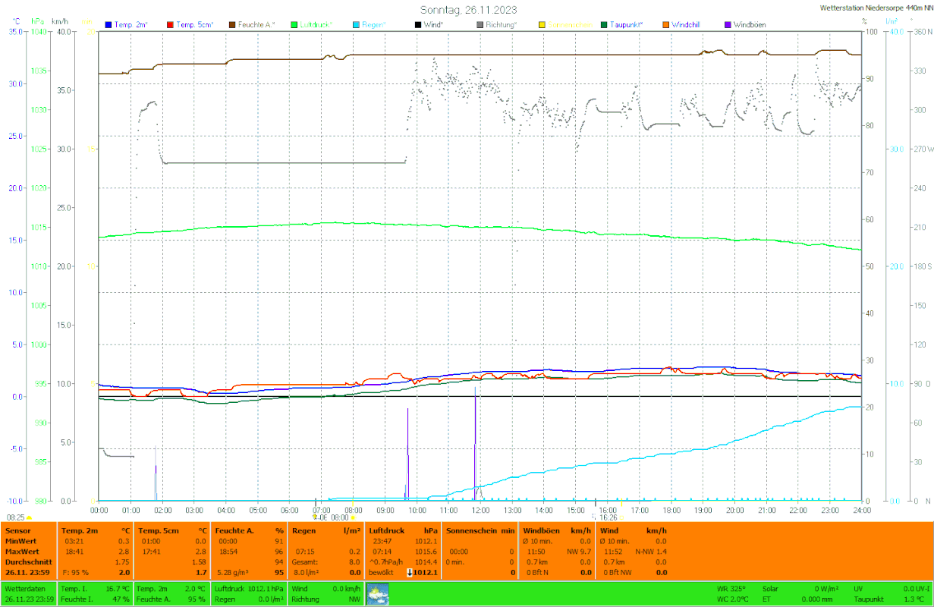Click the purple Windböen legend swatch
Image resolution: width=934 pixels, height=607 pixels.
point(727,25)
